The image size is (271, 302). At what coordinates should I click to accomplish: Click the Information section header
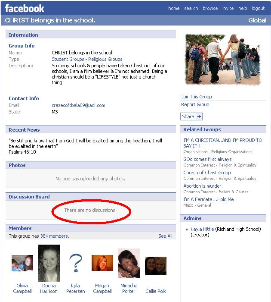coord(91,35)
